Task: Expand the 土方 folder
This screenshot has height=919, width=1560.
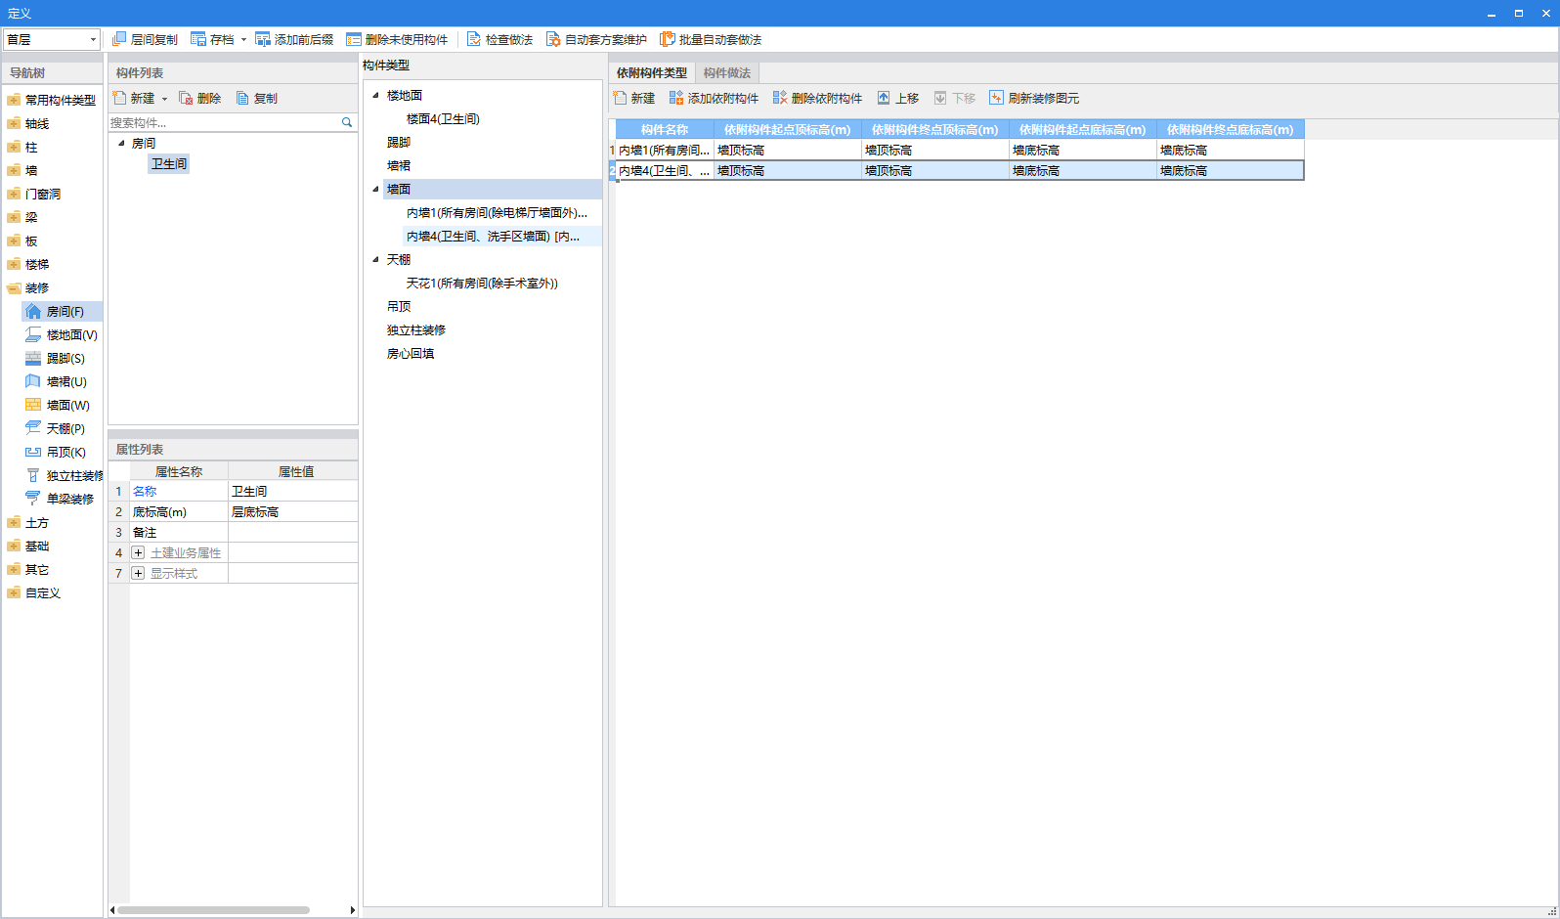Action: coord(14,522)
